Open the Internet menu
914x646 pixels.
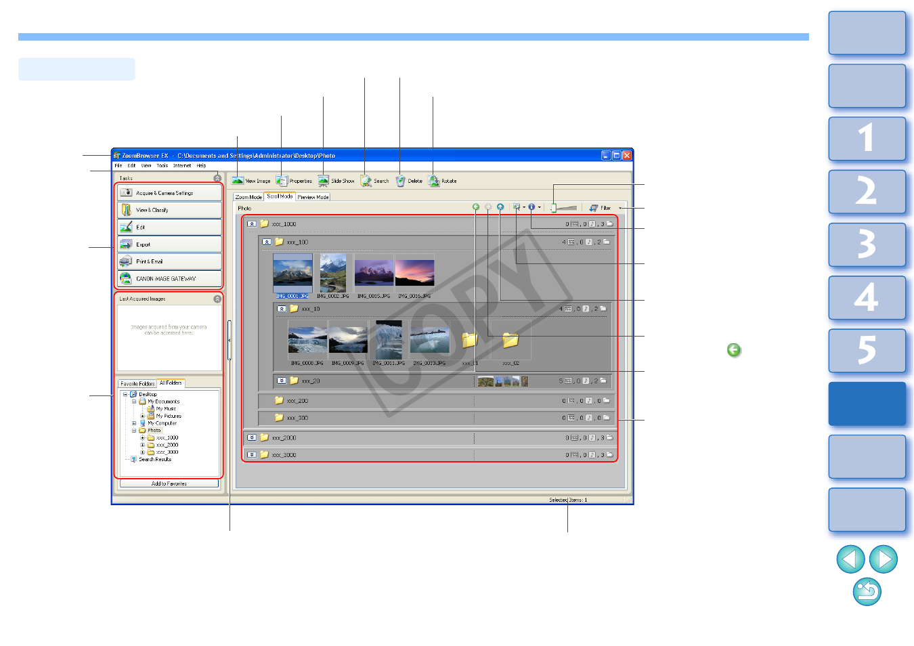click(182, 165)
